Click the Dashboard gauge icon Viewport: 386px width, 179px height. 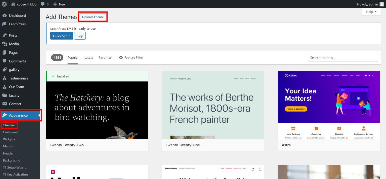click(5, 15)
